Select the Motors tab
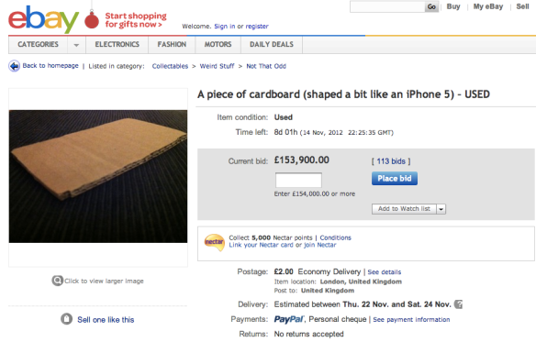This screenshot has height=342, width=536. click(218, 45)
